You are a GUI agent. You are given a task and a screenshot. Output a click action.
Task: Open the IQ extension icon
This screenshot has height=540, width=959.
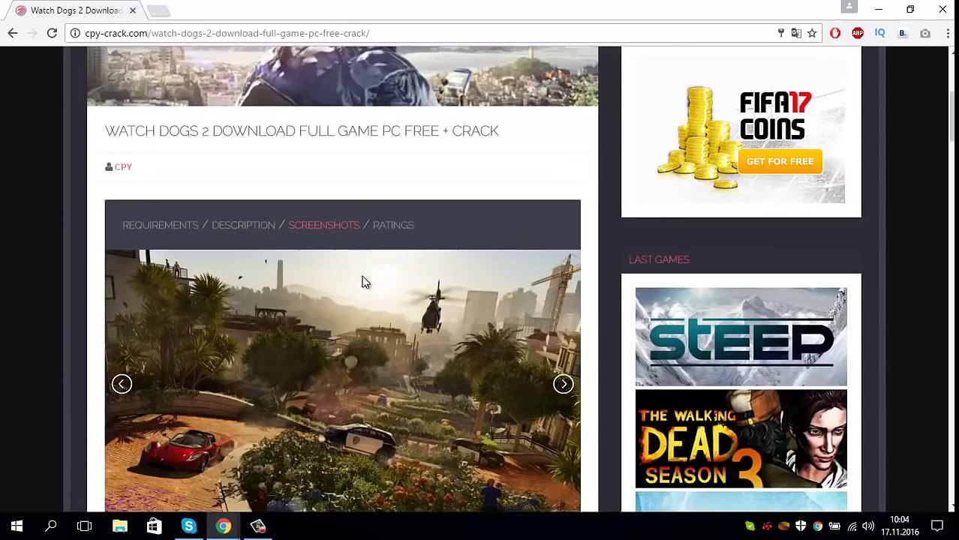pos(880,33)
